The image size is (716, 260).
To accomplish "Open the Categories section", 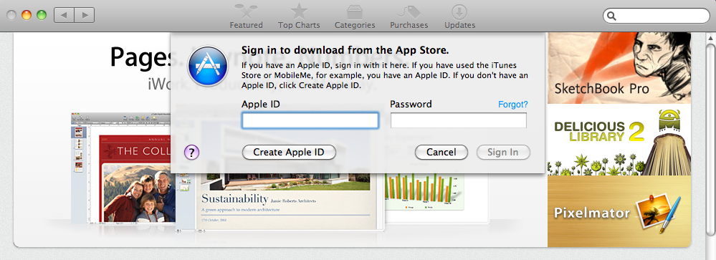I will click(355, 16).
